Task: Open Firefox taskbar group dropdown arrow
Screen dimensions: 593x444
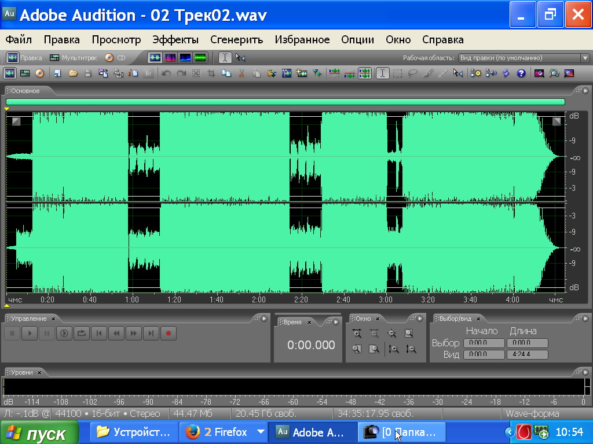Action: coord(261,431)
